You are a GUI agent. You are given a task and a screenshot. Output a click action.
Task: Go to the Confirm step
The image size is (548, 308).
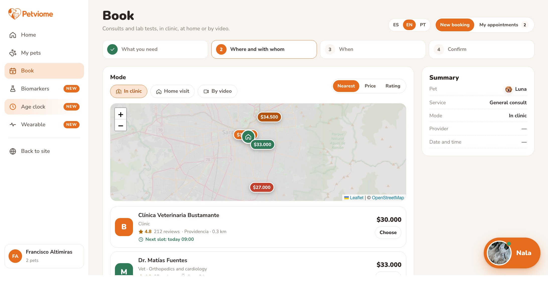[x=482, y=49]
